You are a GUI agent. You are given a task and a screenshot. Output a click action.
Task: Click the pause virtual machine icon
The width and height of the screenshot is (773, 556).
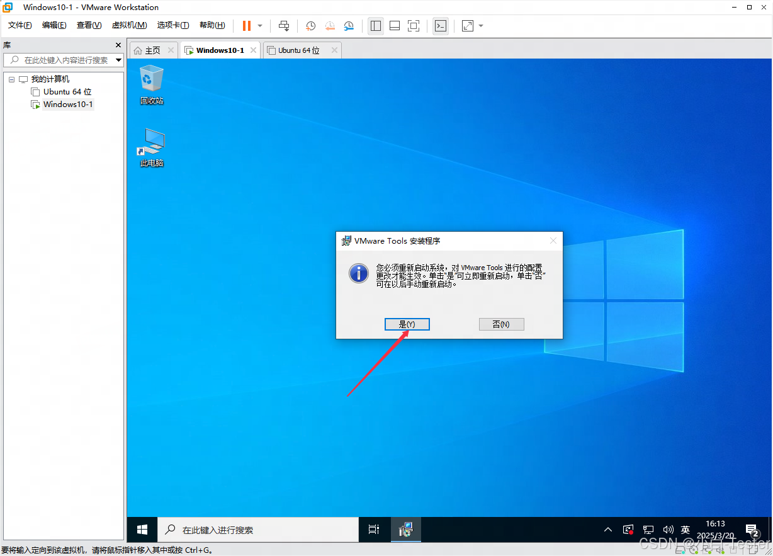tap(247, 26)
